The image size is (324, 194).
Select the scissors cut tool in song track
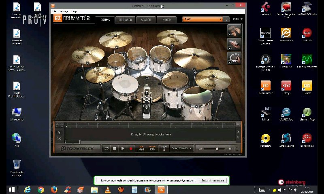[59, 139]
